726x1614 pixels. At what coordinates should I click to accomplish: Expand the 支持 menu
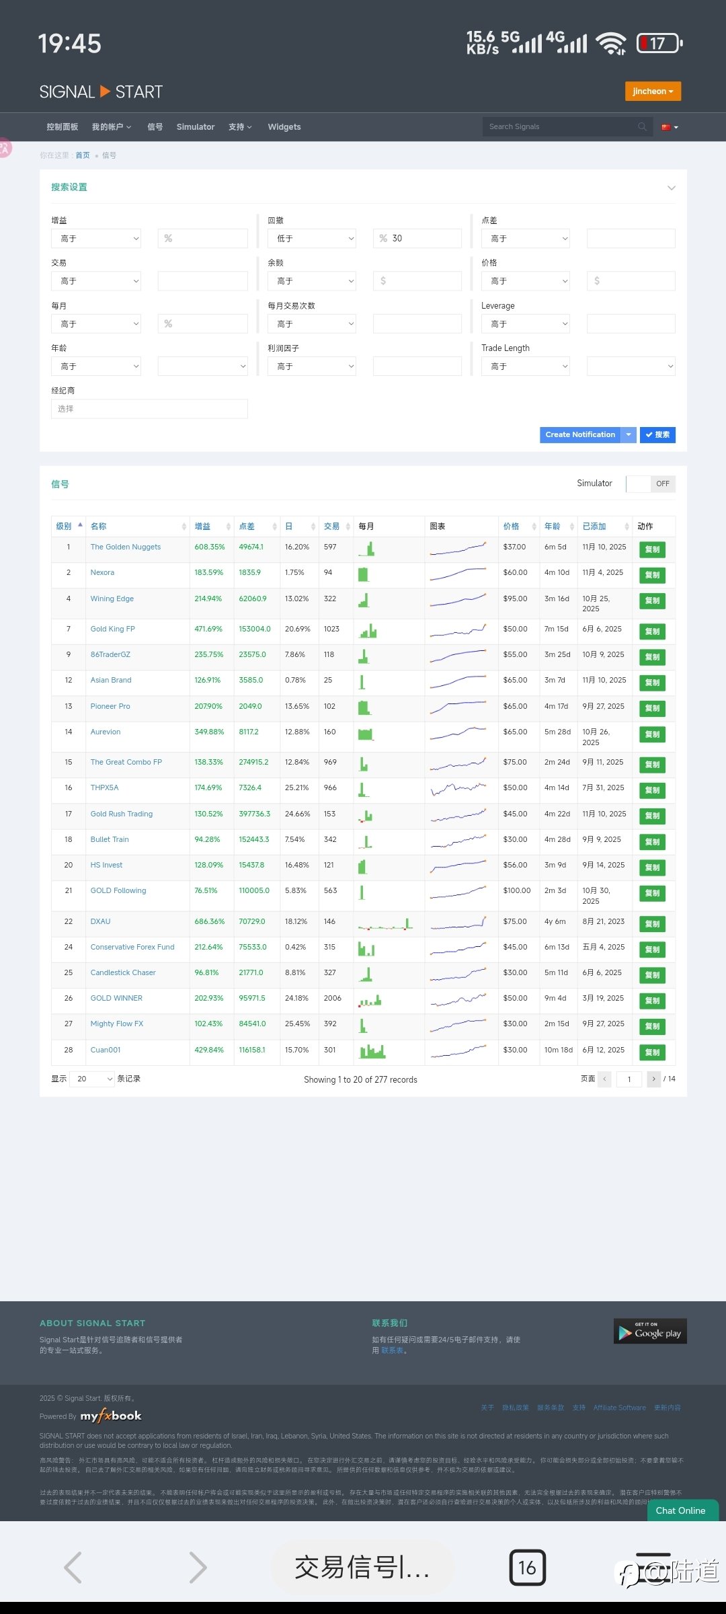click(x=240, y=127)
